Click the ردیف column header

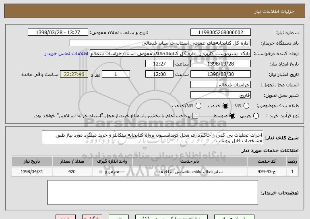point(292,162)
